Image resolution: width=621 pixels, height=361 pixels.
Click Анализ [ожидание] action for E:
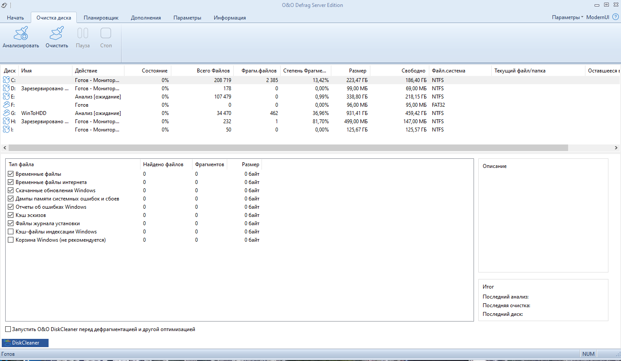[x=98, y=97]
